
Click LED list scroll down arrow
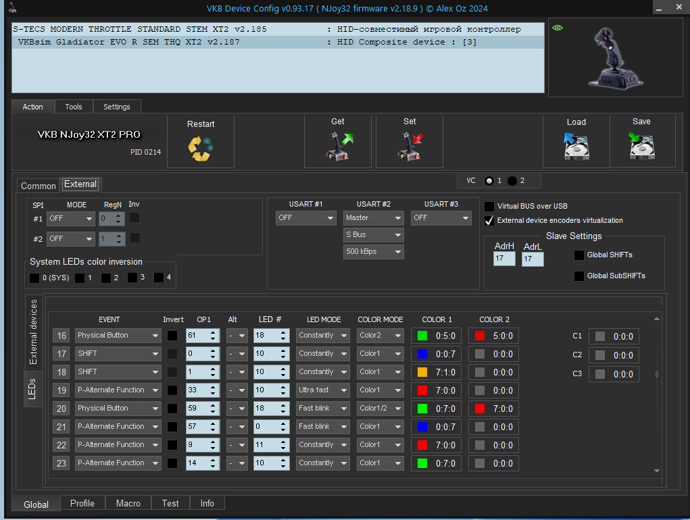657,470
